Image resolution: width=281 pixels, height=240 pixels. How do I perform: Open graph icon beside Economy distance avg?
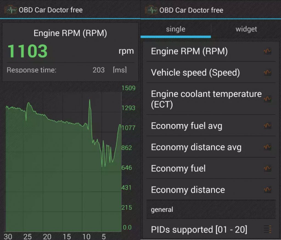pos(267,147)
